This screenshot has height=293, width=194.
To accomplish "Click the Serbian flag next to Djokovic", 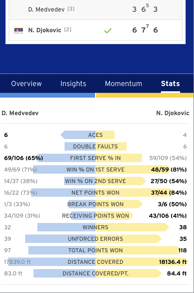I will coord(19,30).
